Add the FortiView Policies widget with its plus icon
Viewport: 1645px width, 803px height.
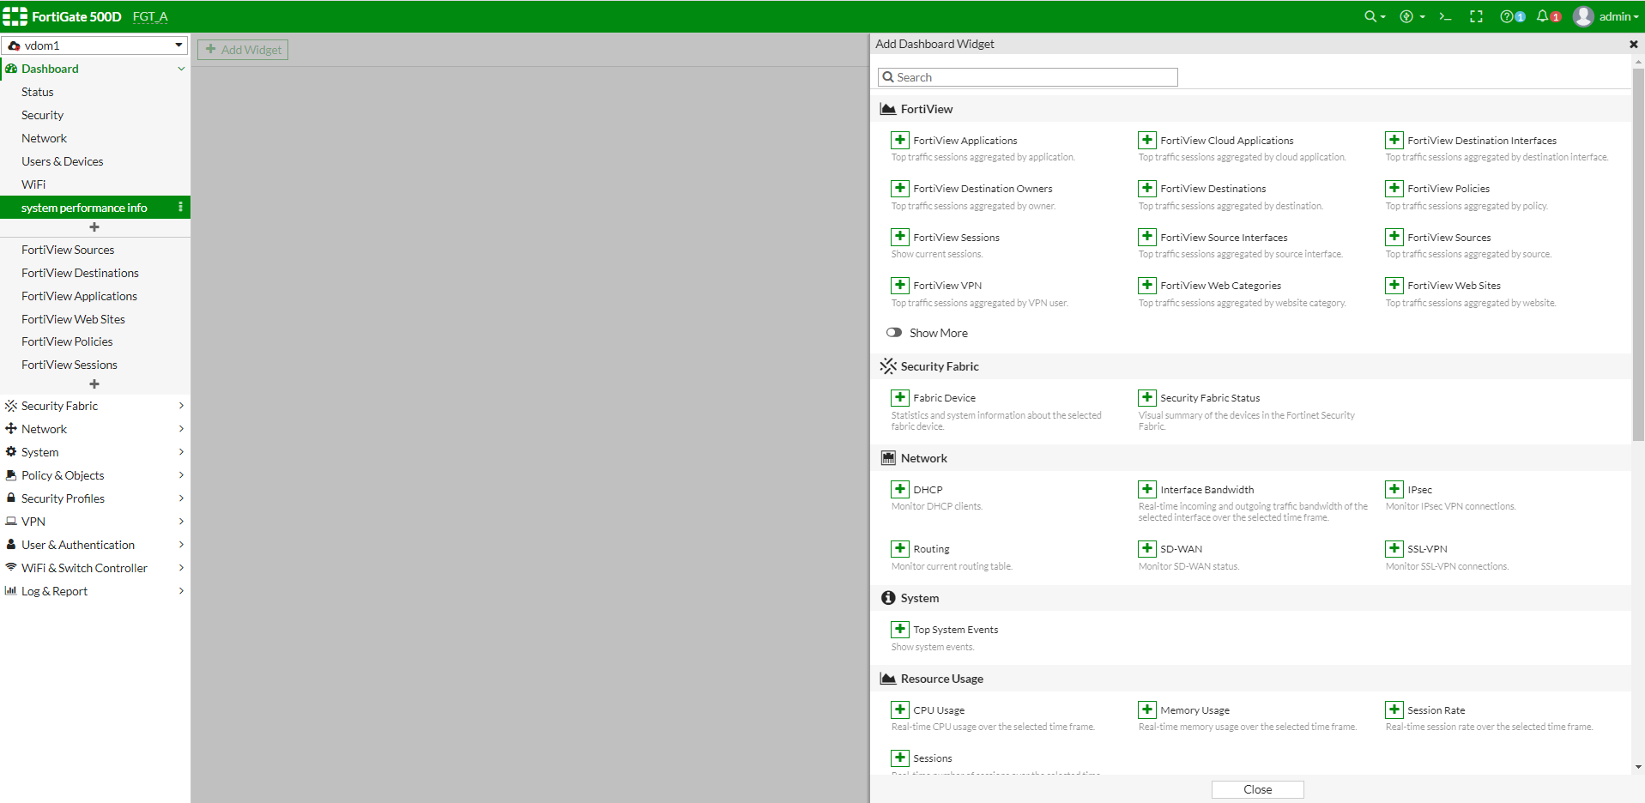pyautogui.click(x=1394, y=188)
